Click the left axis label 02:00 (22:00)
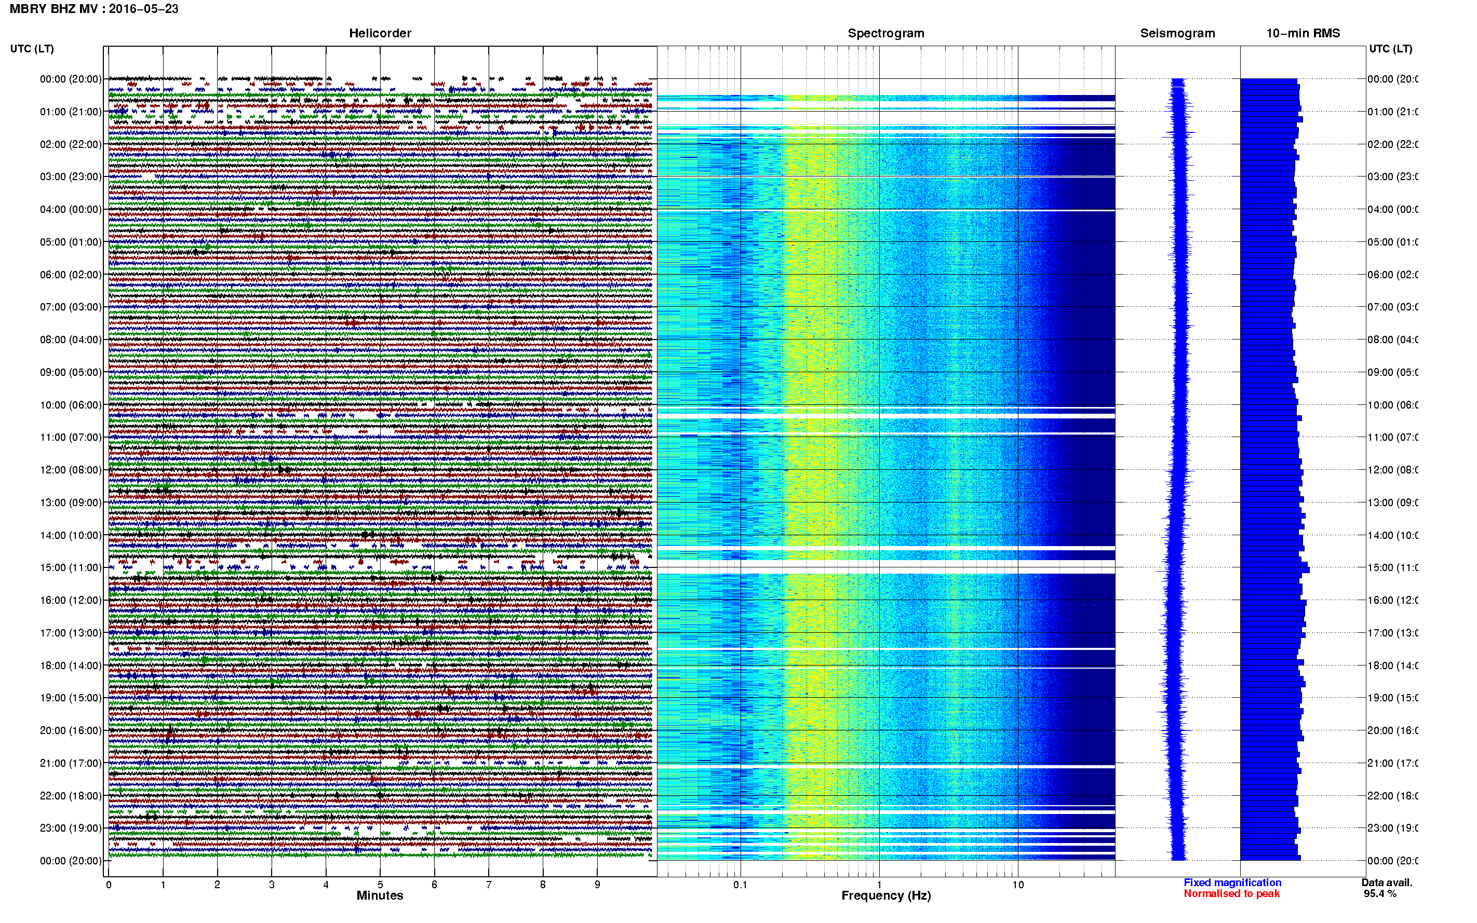This screenshot has width=1477, height=923. coord(71,144)
